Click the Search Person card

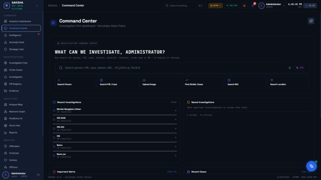[x=75, y=82]
